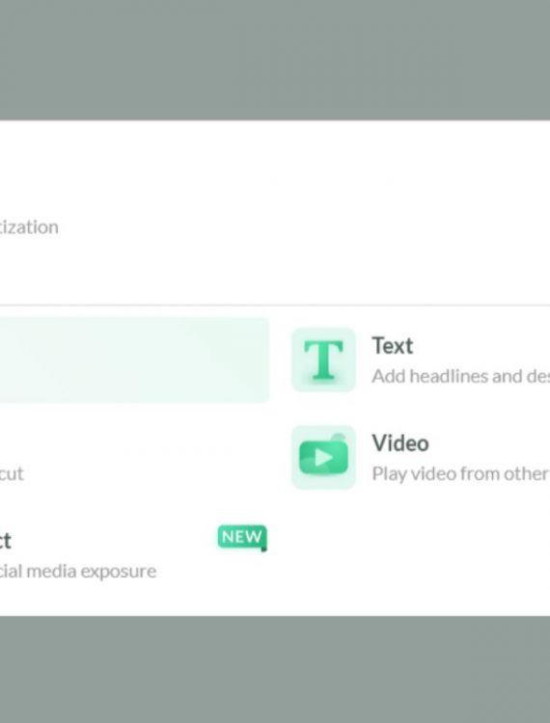Image resolution: width=550 pixels, height=723 pixels.
Task: Click "Add headlines and des..." description text
Action: 460,376
